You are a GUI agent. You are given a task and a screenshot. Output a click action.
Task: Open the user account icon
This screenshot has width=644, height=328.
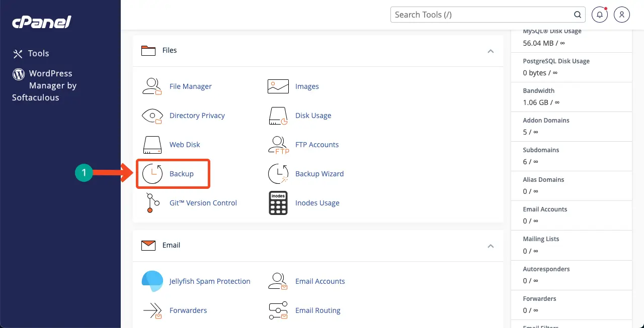(622, 15)
